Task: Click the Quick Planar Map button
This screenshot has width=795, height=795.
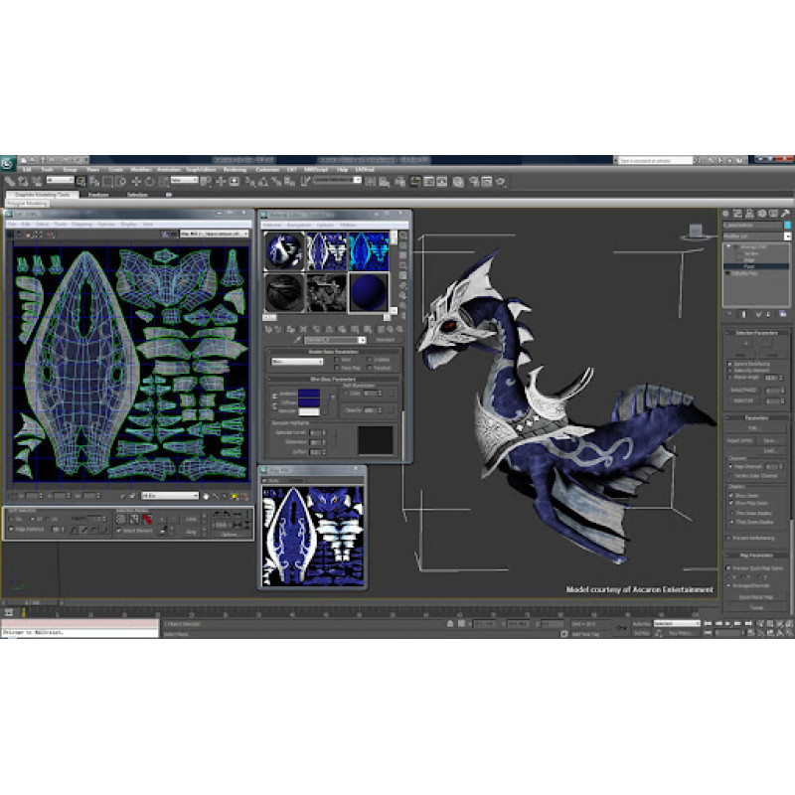Action: (x=756, y=596)
